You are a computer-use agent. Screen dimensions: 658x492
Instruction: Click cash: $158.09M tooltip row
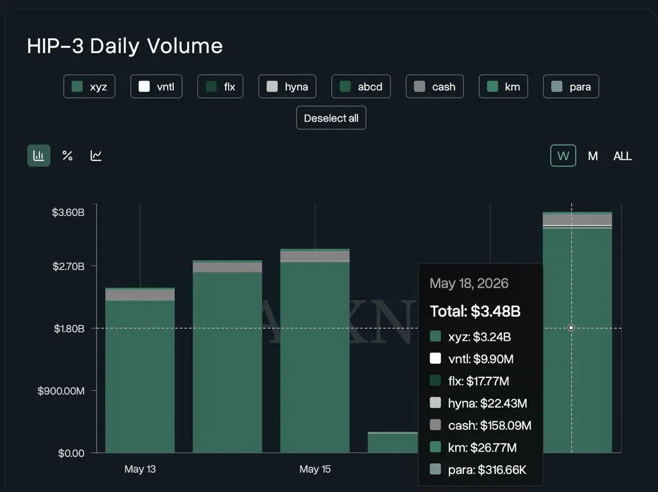pos(480,425)
